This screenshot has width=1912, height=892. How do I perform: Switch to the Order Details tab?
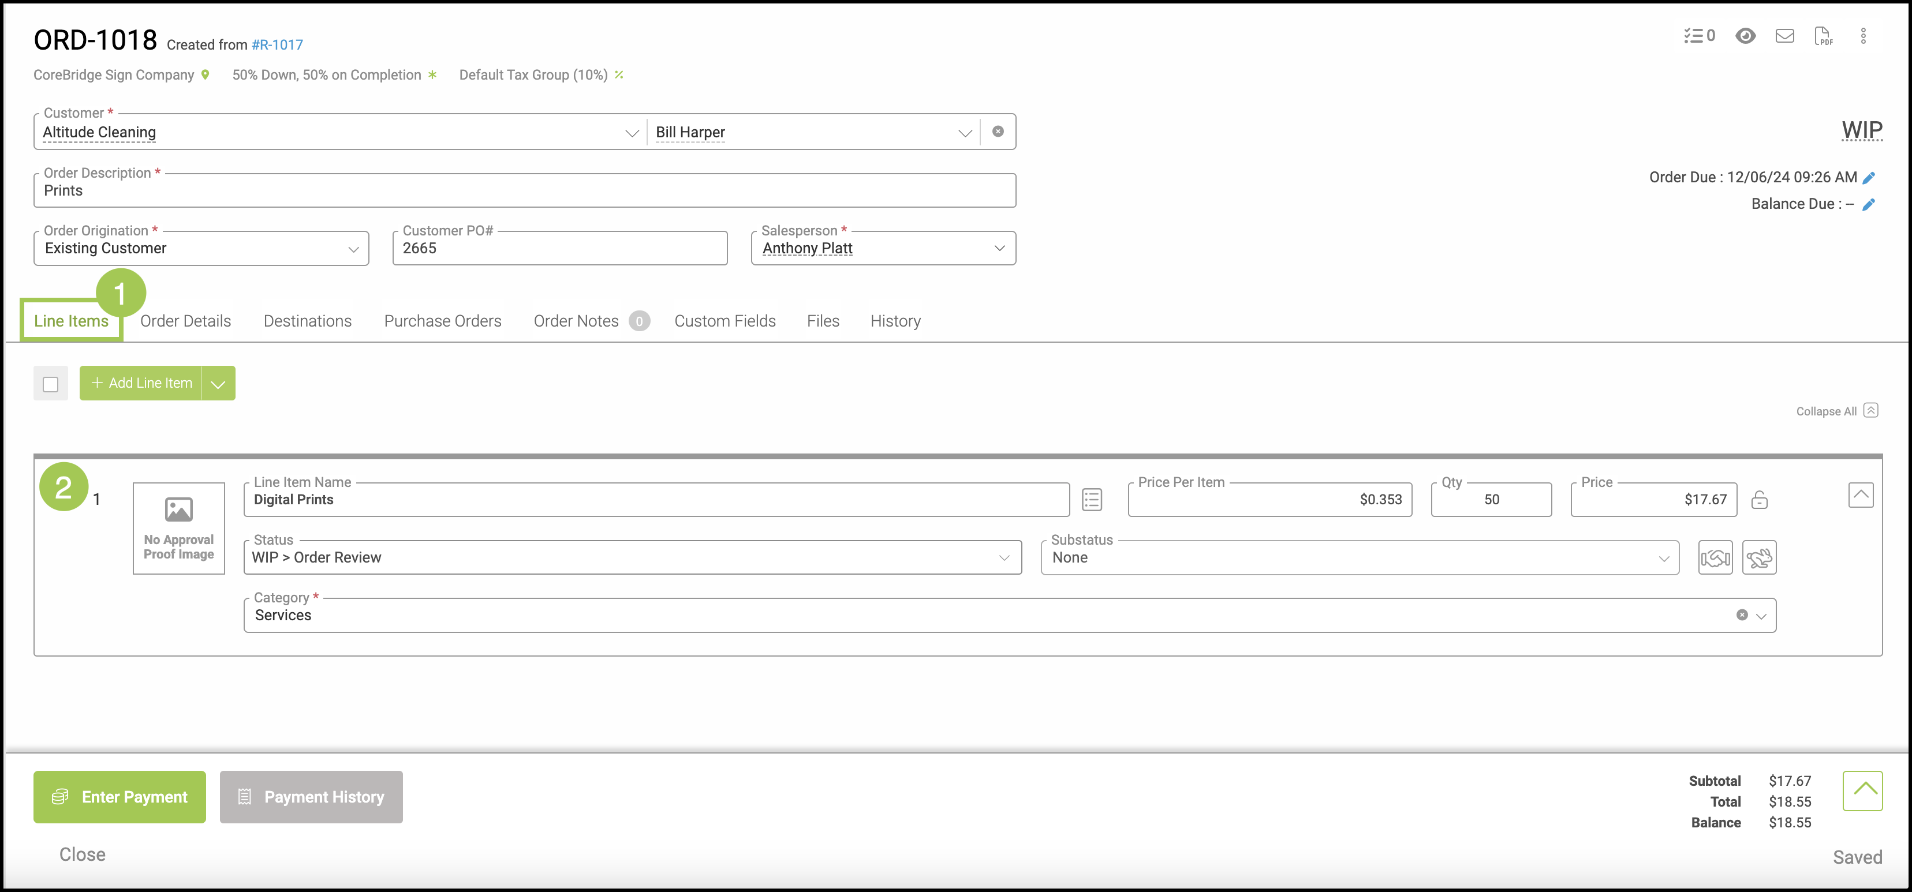(185, 321)
